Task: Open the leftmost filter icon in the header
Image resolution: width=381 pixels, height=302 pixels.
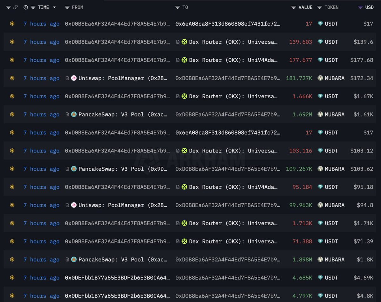Action: (8, 7)
